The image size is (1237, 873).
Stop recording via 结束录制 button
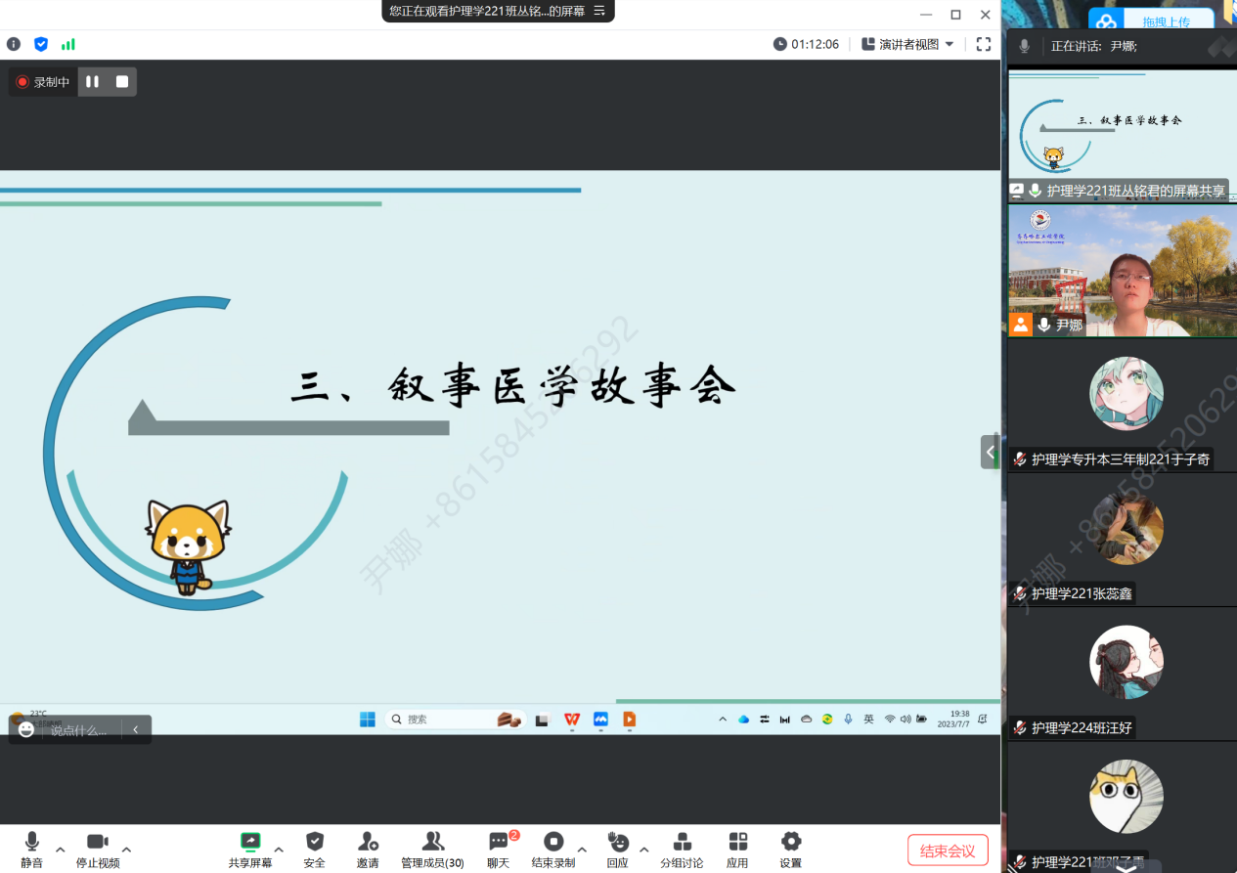[553, 843]
